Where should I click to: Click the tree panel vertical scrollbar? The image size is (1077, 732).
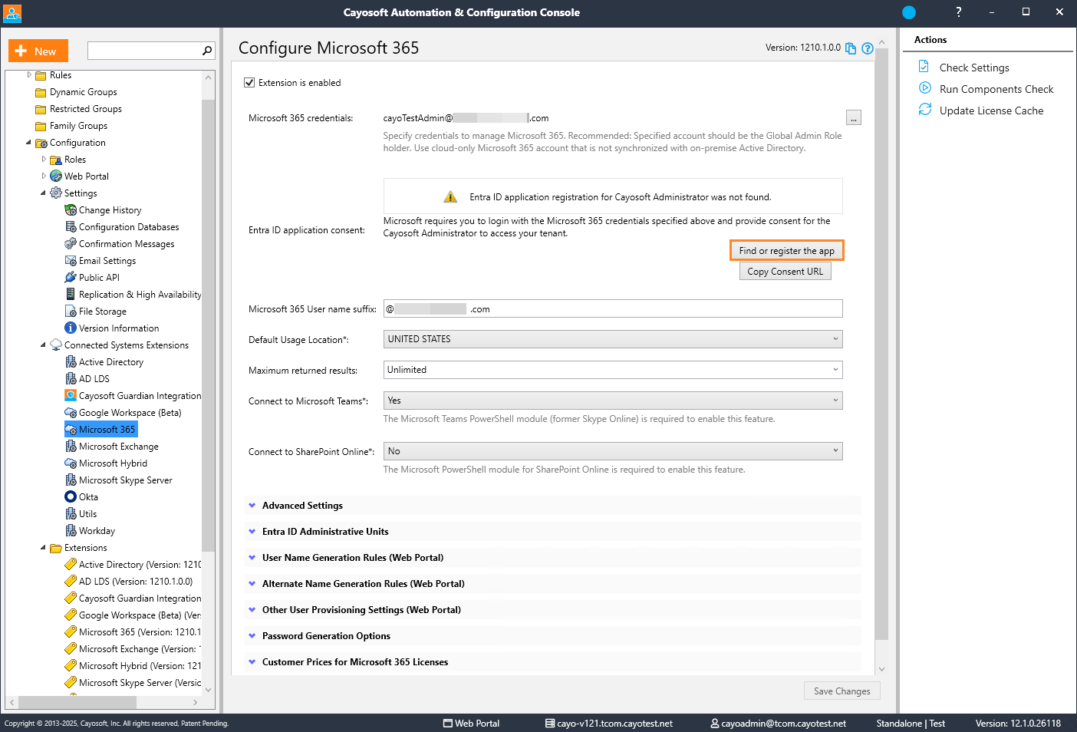click(208, 325)
